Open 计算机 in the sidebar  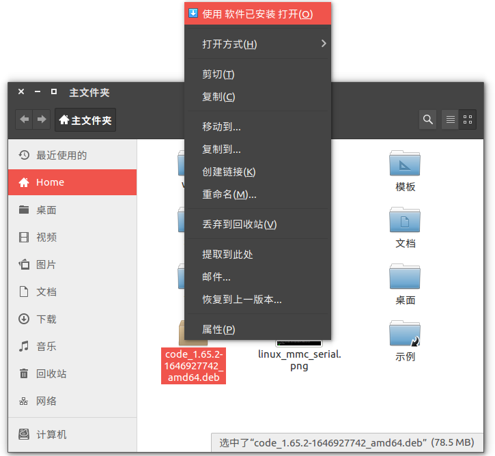72,435
